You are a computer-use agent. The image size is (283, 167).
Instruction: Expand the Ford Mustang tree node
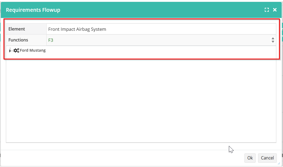(10, 51)
